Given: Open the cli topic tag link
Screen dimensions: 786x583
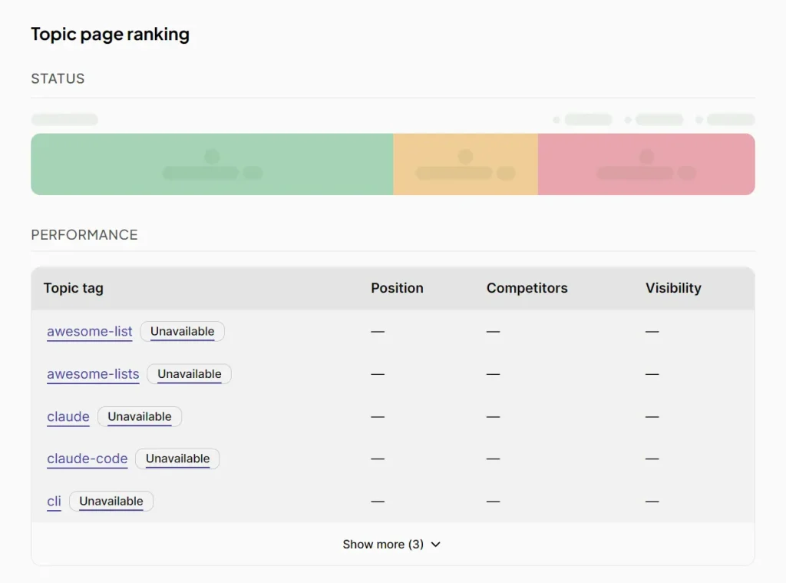Looking at the screenshot, I should click(x=54, y=501).
